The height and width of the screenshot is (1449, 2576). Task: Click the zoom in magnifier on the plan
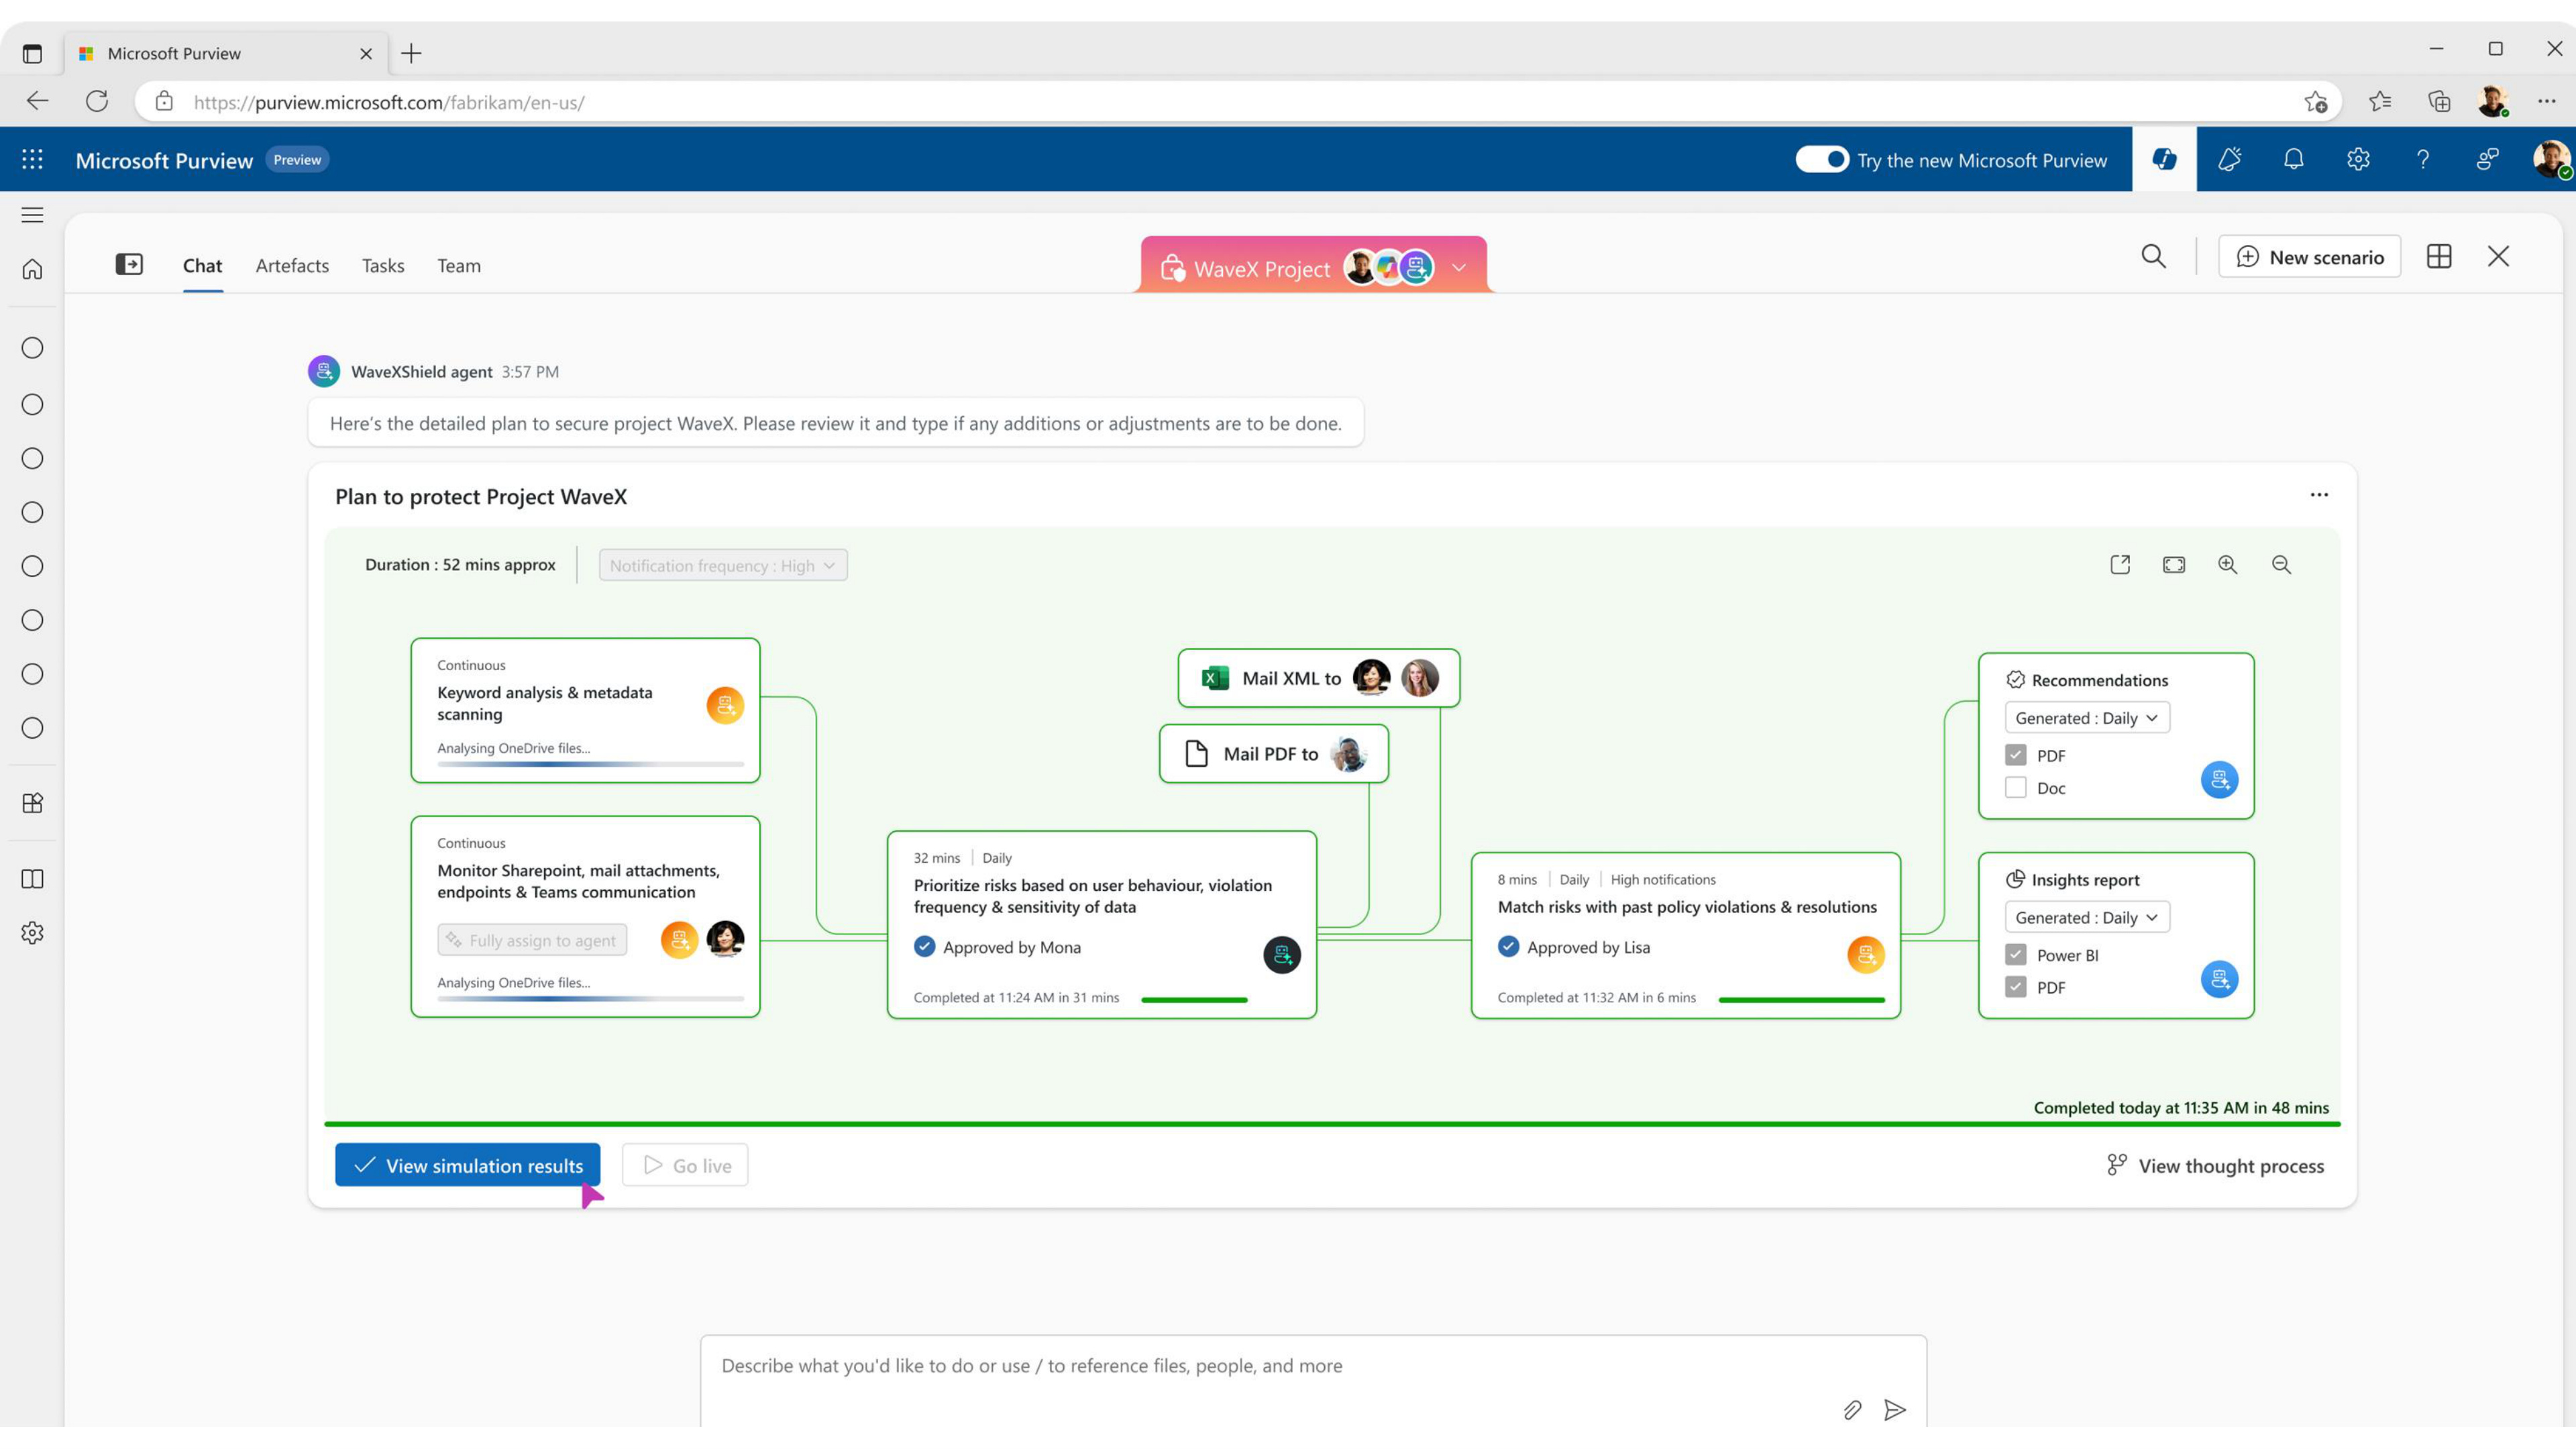pyautogui.click(x=2227, y=565)
